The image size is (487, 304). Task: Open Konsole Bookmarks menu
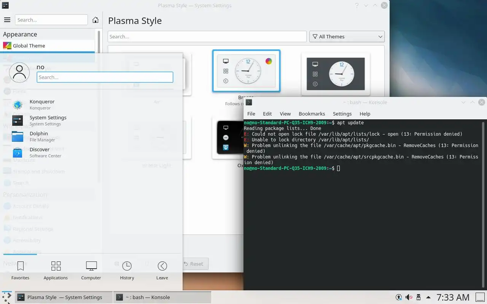[312, 114]
